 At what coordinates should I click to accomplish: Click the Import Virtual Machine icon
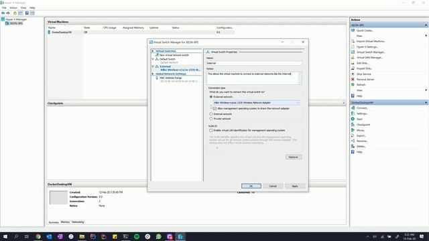pyautogui.click(x=353, y=41)
